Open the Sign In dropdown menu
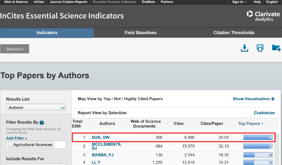The image size is (282, 165). tap(239, 2)
